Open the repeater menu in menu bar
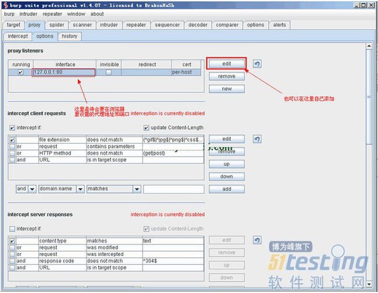This screenshot has width=378, height=293. tap(52, 14)
